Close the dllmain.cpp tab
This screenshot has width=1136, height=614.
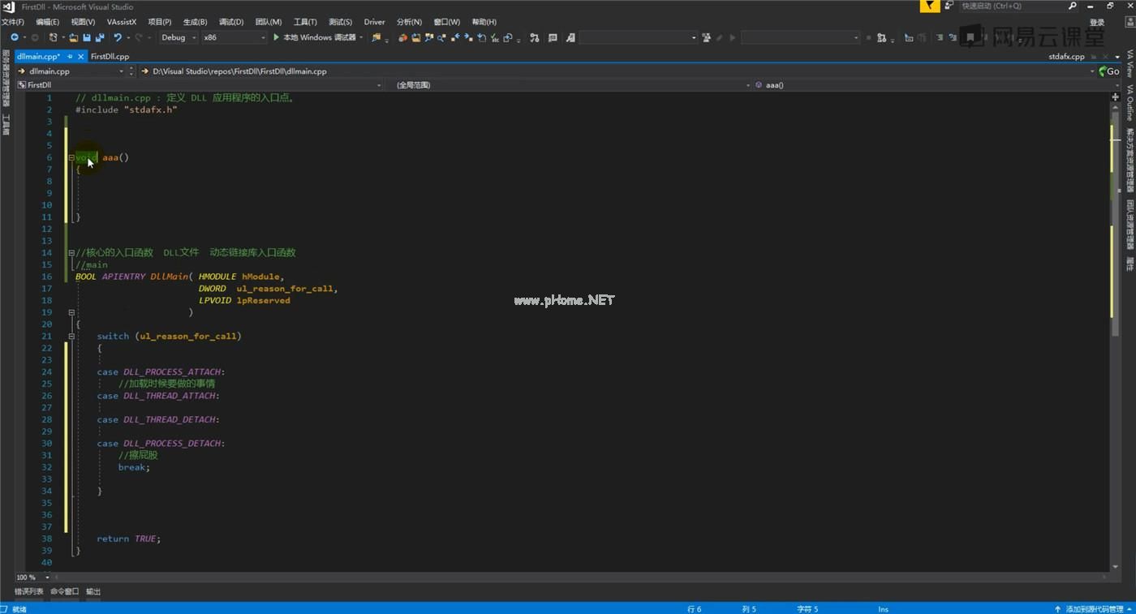click(x=81, y=57)
